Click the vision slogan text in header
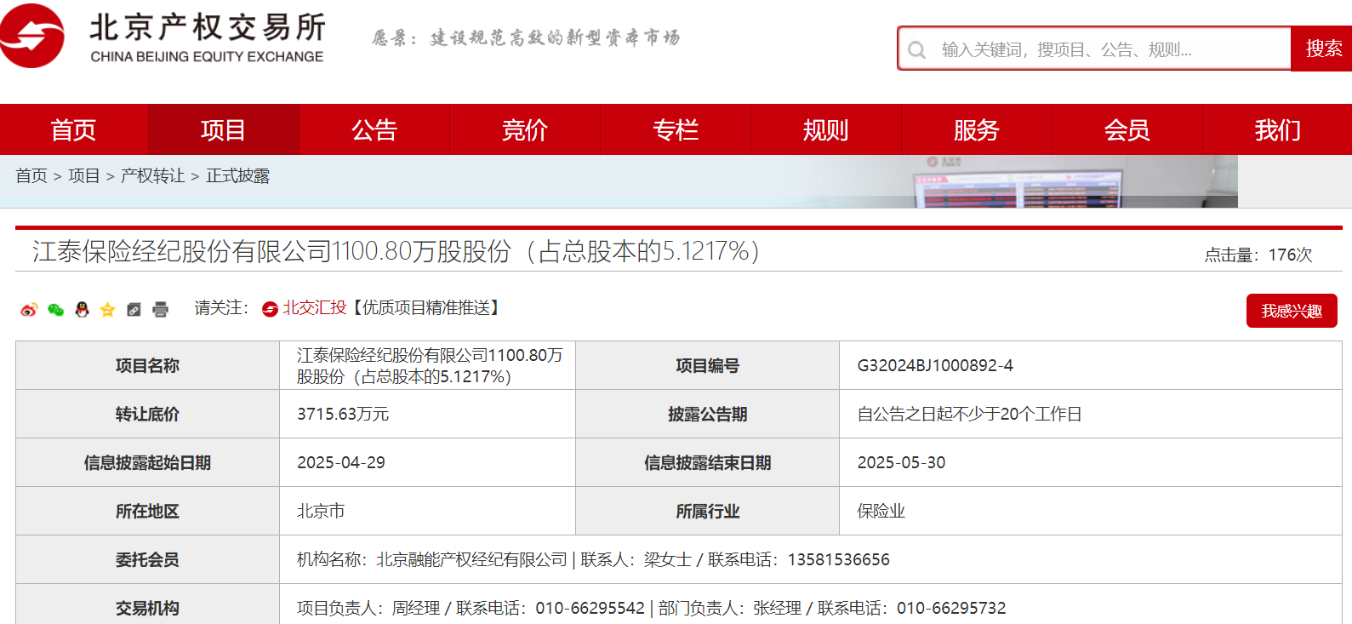The image size is (1352, 624). (x=526, y=37)
